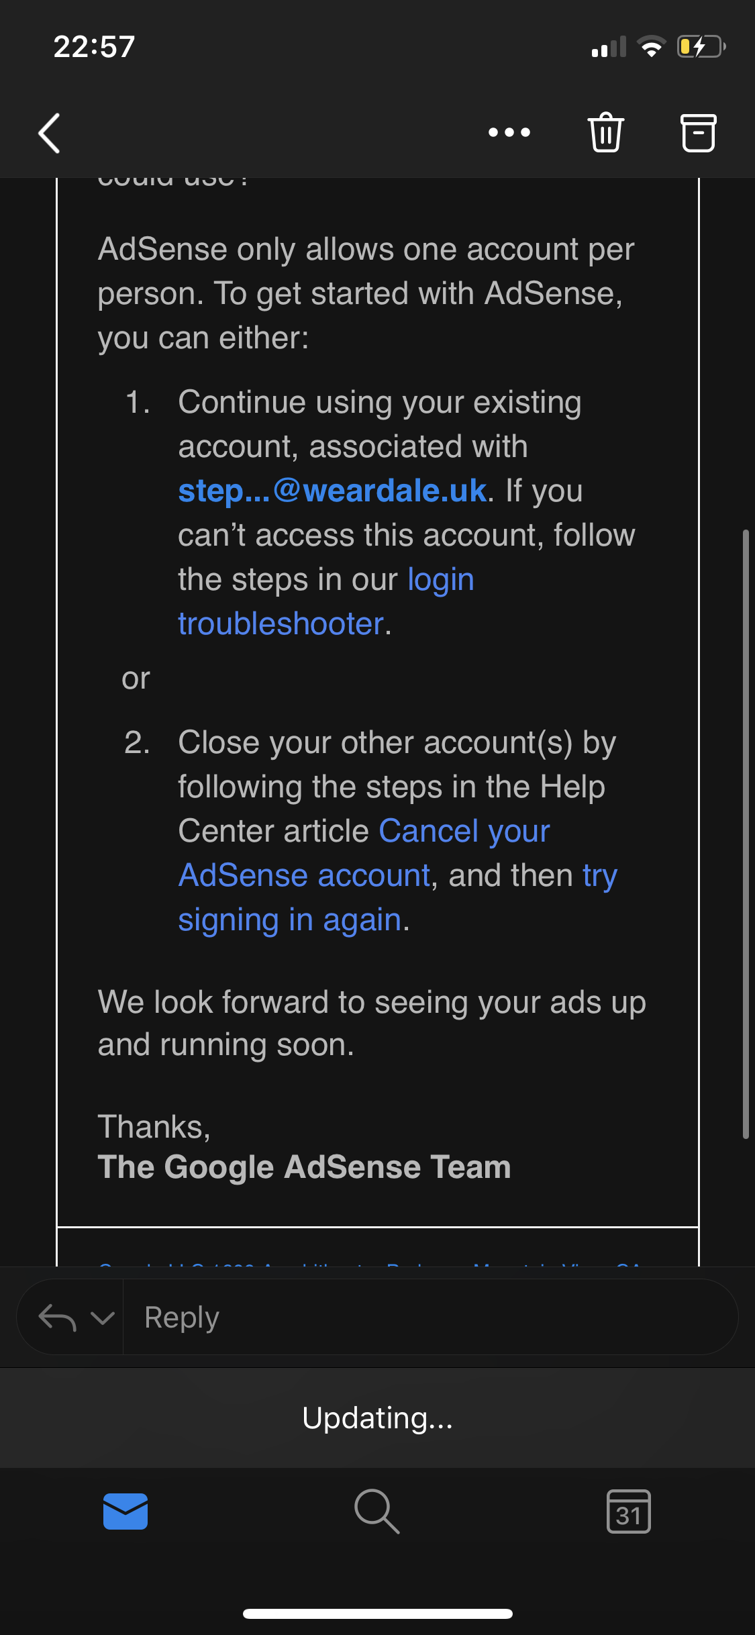This screenshot has height=1635, width=755.
Task: Switch to the Mail tab
Action: [x=125, y=1512]
